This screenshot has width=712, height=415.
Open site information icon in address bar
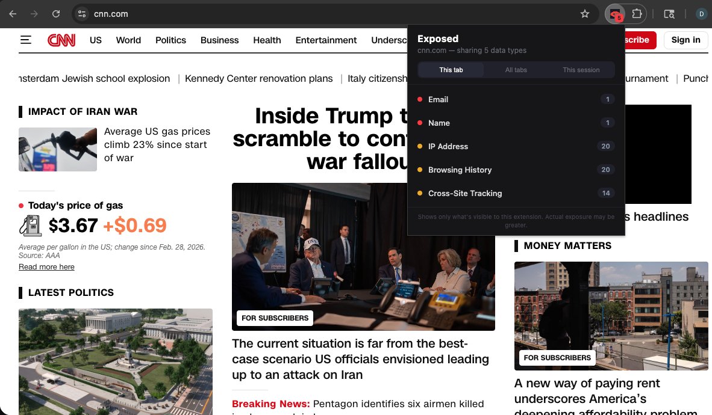[82, 14]
